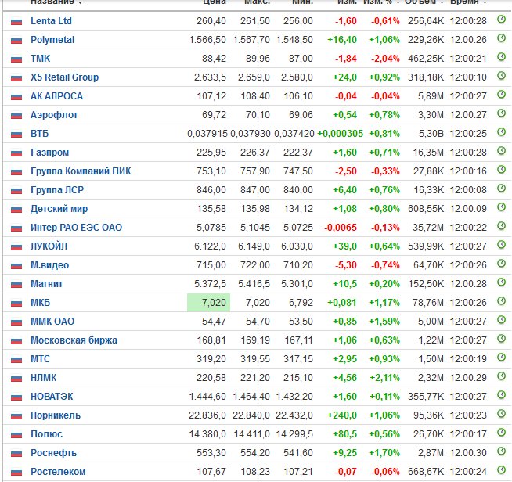Viewport: 512px width, 482px height.
Task: Click the clock icon in the Группа ЛСР row
Action: pos(501,189)
